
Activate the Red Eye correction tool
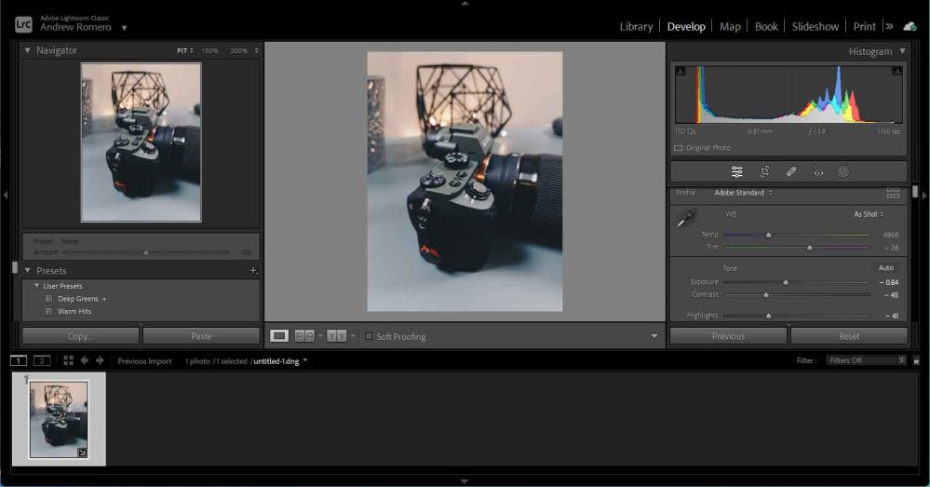pos(818,172)
